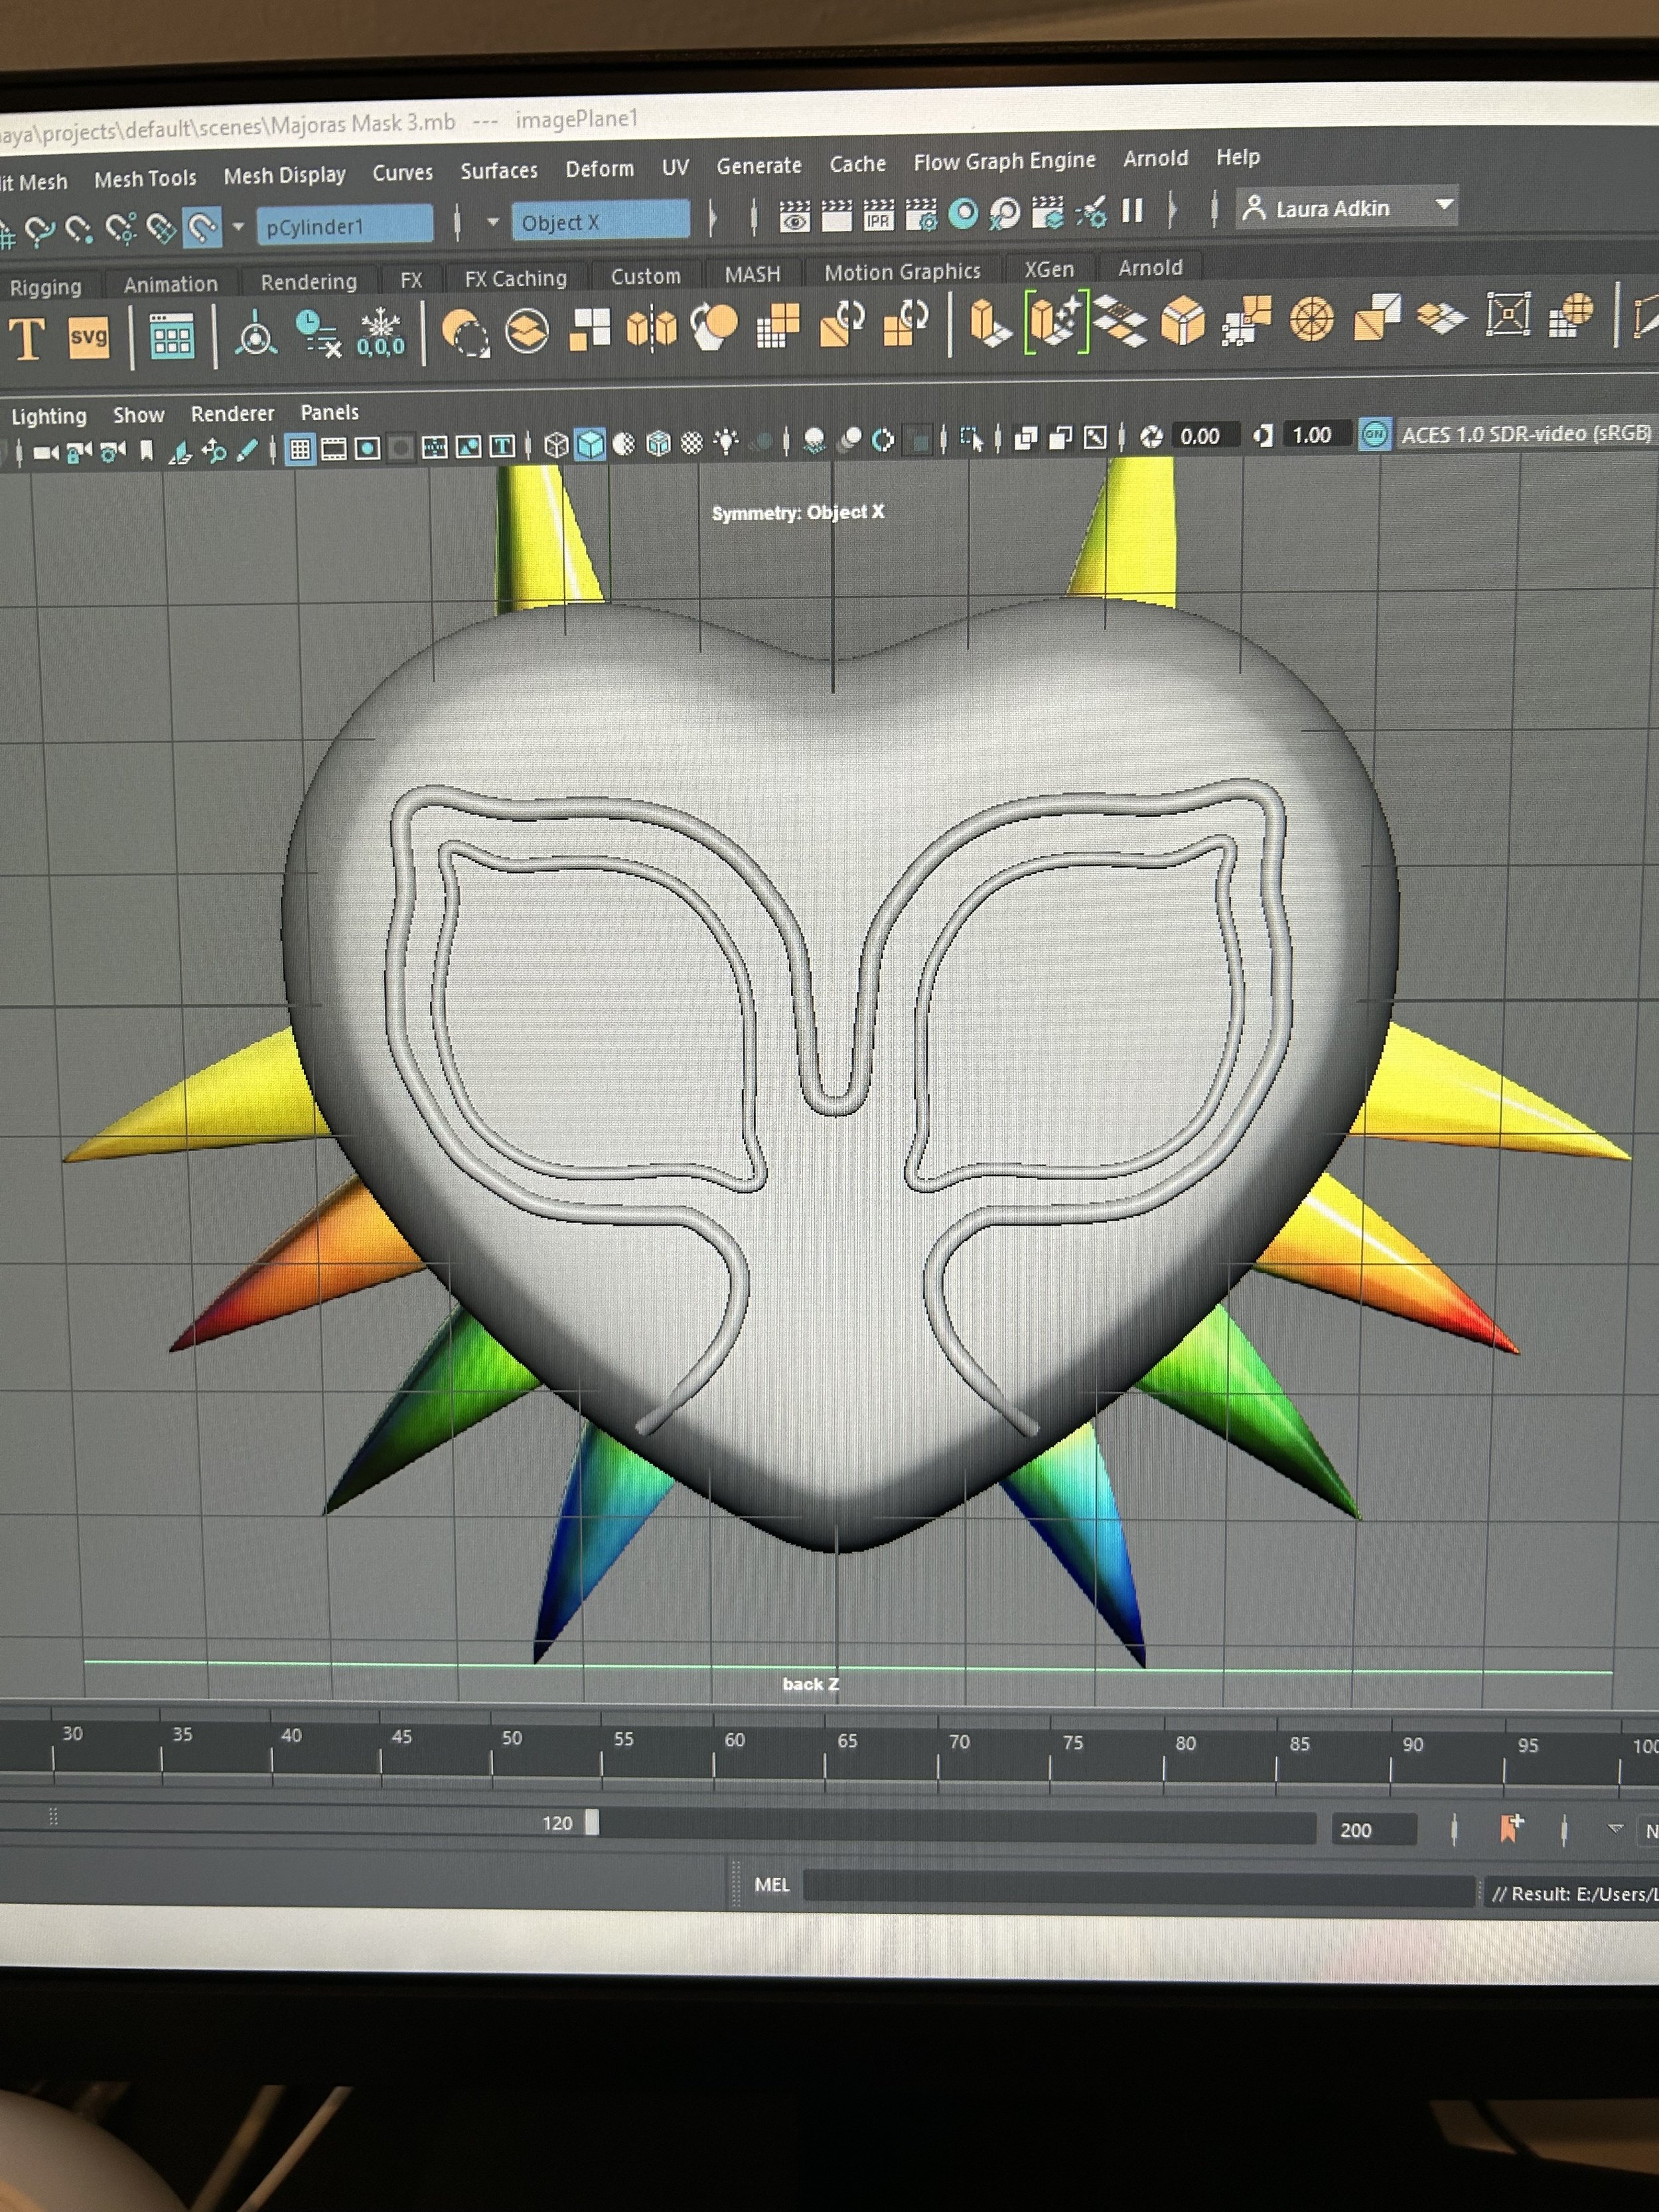Click the Bookmarks icon in panel toolbar
This screenshot has width=1659, height=2212.
147,451
